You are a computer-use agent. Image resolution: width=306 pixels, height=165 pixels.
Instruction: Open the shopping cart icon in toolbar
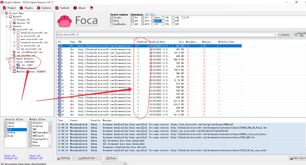(92, 8)
